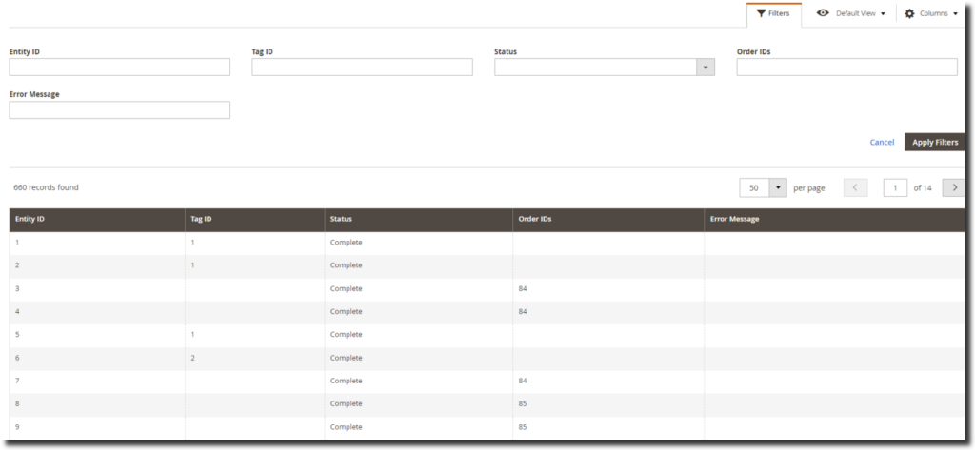Click into the Tag ID filter field
975x450 pixels.
[362, 68]
